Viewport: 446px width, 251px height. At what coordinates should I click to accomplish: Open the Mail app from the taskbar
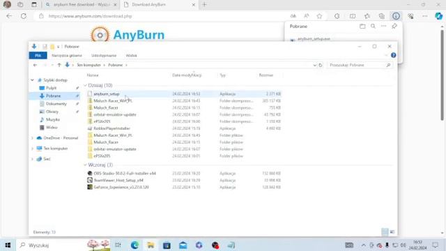click(x=183, y=245)
